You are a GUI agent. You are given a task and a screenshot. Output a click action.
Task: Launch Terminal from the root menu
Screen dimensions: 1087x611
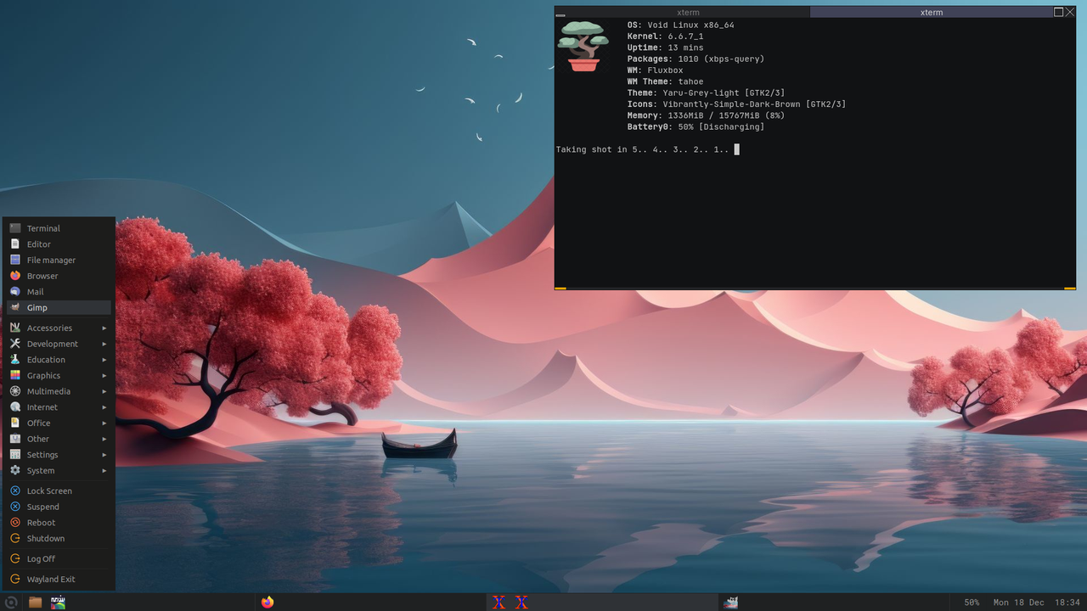pyautogui.click(x=59, y=228)
